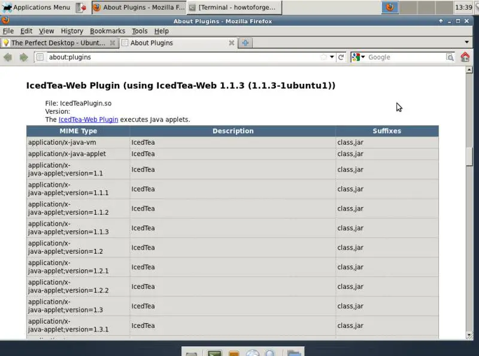Viewport: 479px width, 356px height.
Task: Select the java-applet;version=1.3.1 MIME cell
Action: pyautogui.click(x=78, y=325)
